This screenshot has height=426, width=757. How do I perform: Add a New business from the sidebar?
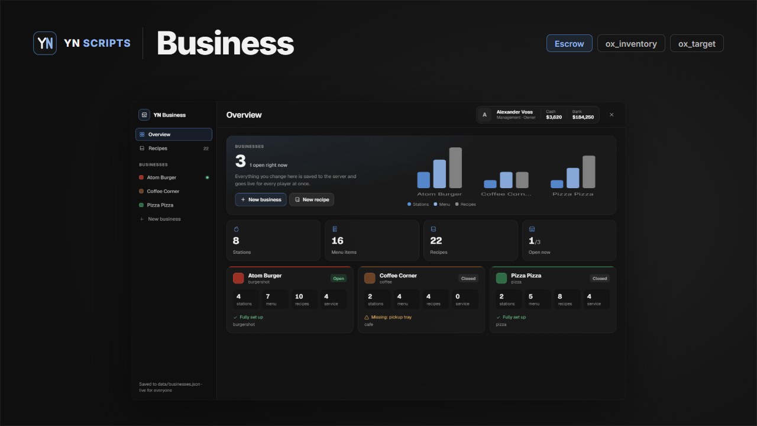pos(174,219)
